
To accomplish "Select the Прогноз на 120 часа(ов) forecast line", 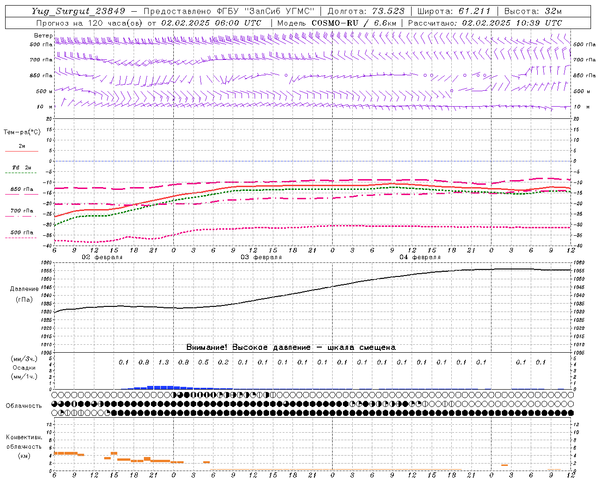I will point(149,22).
